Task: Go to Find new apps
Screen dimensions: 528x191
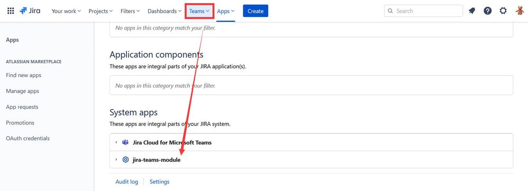Action: 24,75
